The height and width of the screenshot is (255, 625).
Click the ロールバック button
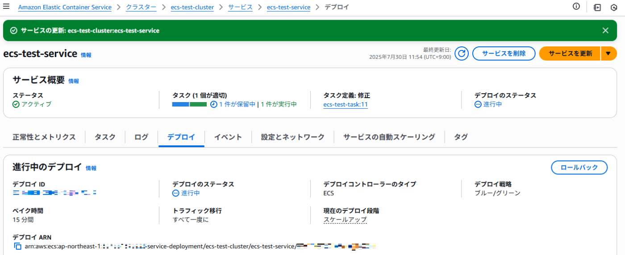pyautogui.click(x=579, y=168)
